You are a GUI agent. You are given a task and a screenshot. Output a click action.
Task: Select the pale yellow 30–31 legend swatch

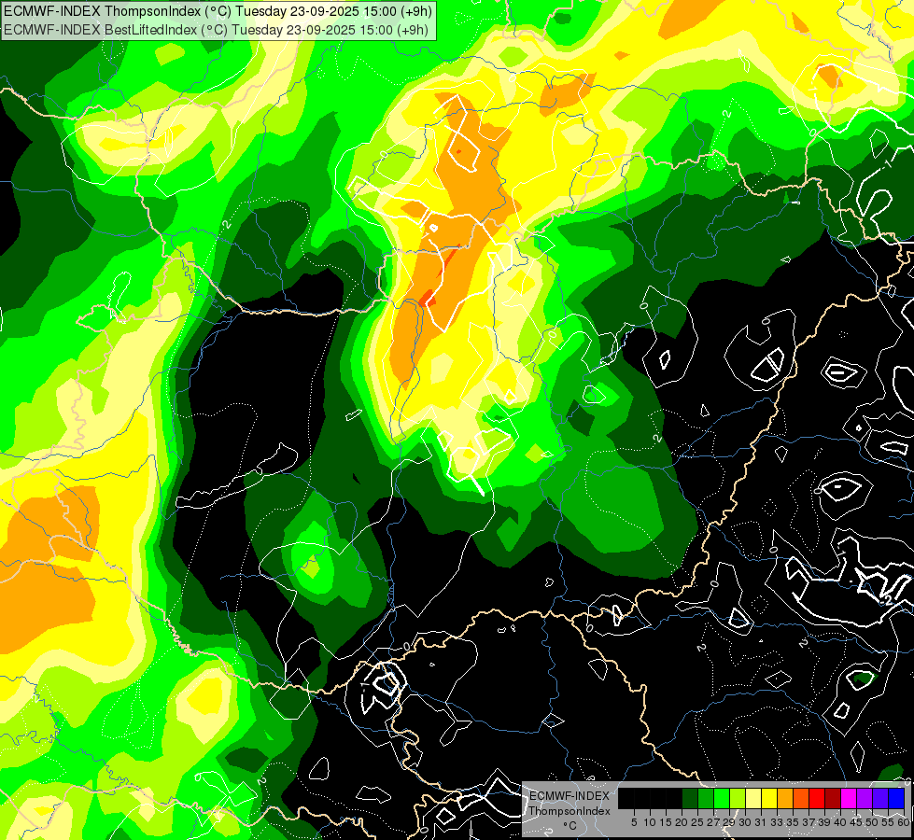click(753, 798)
